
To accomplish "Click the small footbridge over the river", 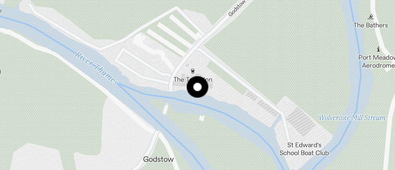I will (x=166, y=109).
